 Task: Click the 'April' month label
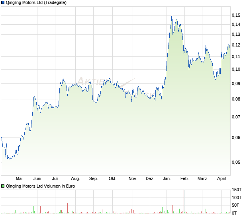click(x=222, y=179)
